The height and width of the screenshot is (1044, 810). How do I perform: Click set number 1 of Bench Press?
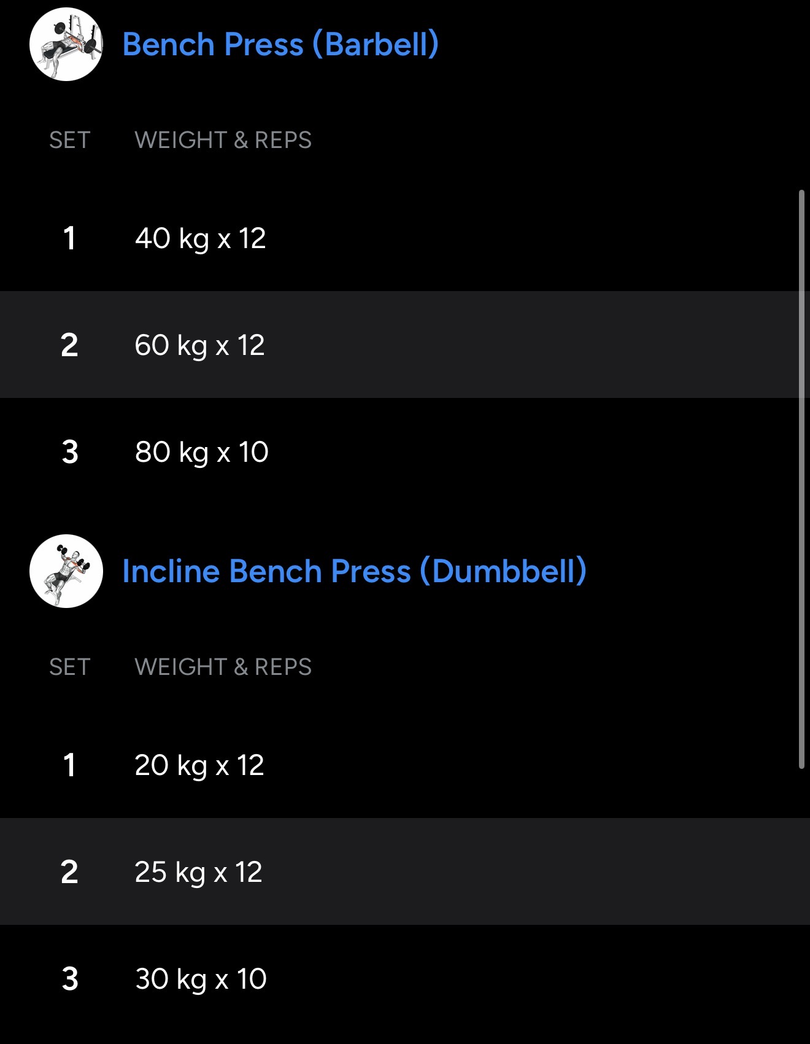[69, 238]
